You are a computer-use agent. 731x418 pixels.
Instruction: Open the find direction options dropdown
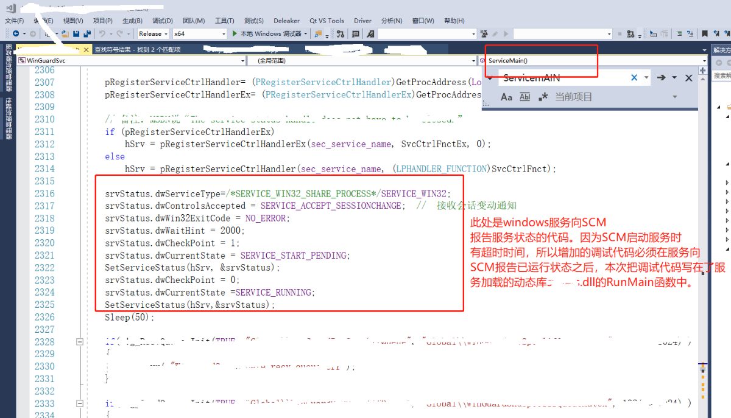674,78
